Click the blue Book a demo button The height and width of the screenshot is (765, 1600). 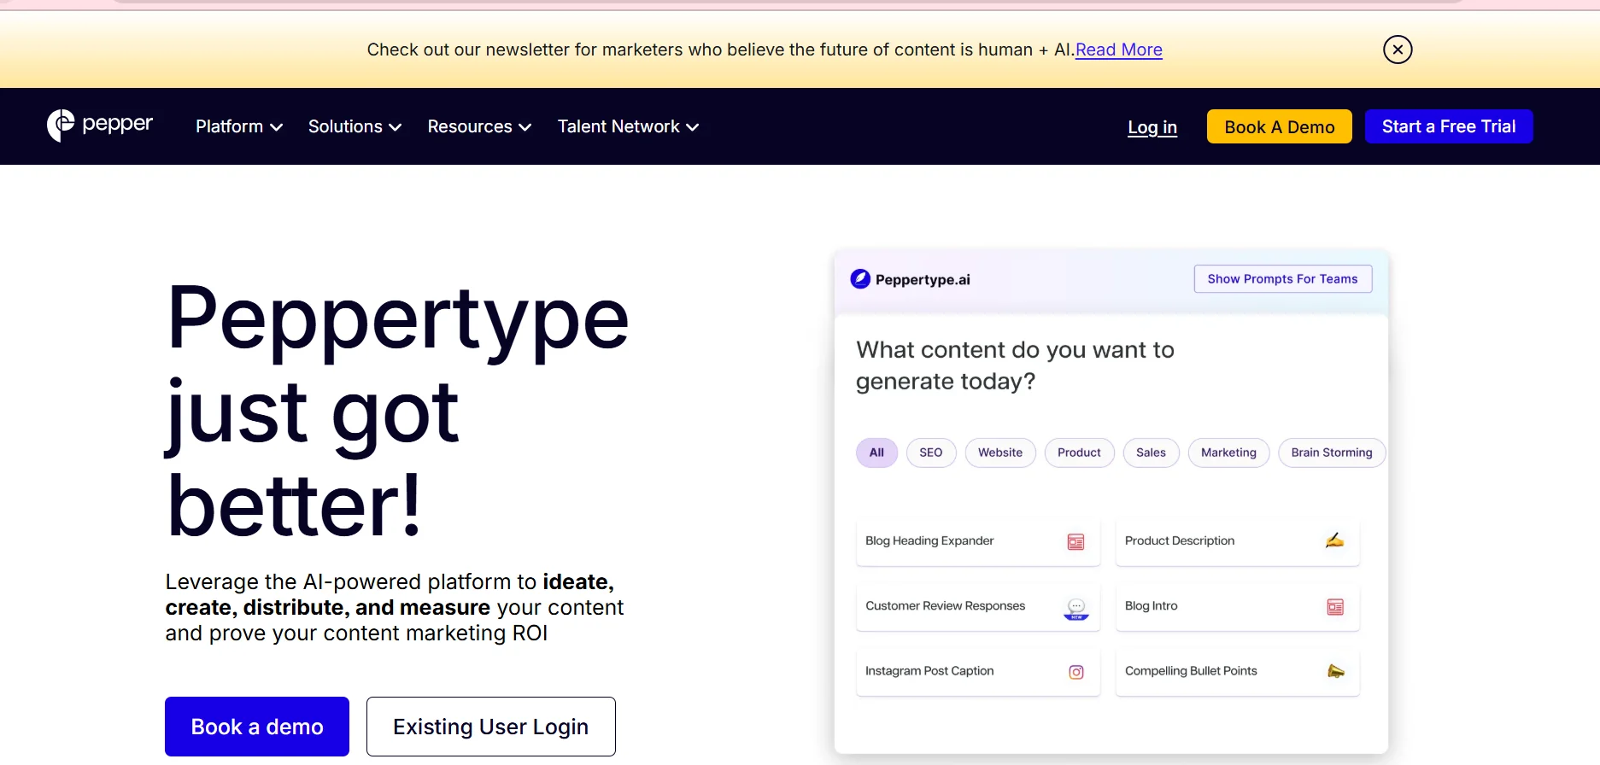tap(257, 727)
